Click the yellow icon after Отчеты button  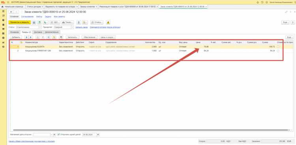(x=108, y=22)
